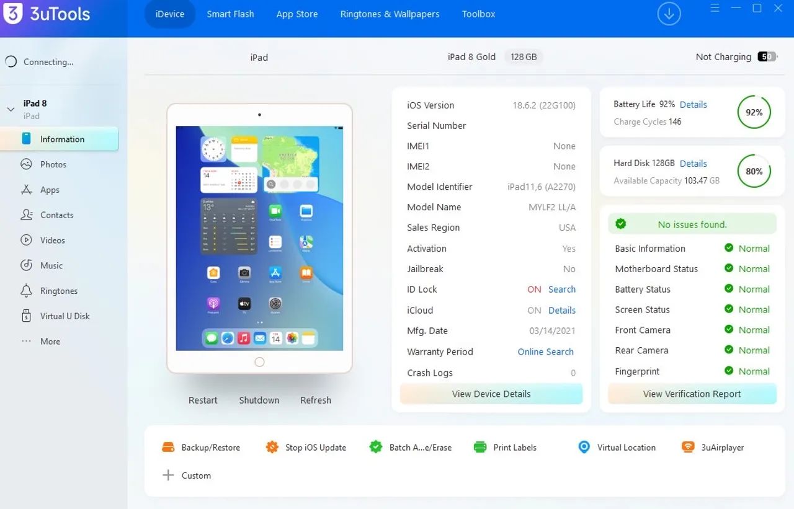
Task: Open the Toolbox tab
Action: [x=478, y=14]
